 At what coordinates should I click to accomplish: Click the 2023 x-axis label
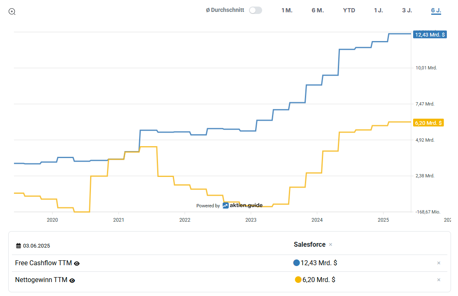pos(251,220)
